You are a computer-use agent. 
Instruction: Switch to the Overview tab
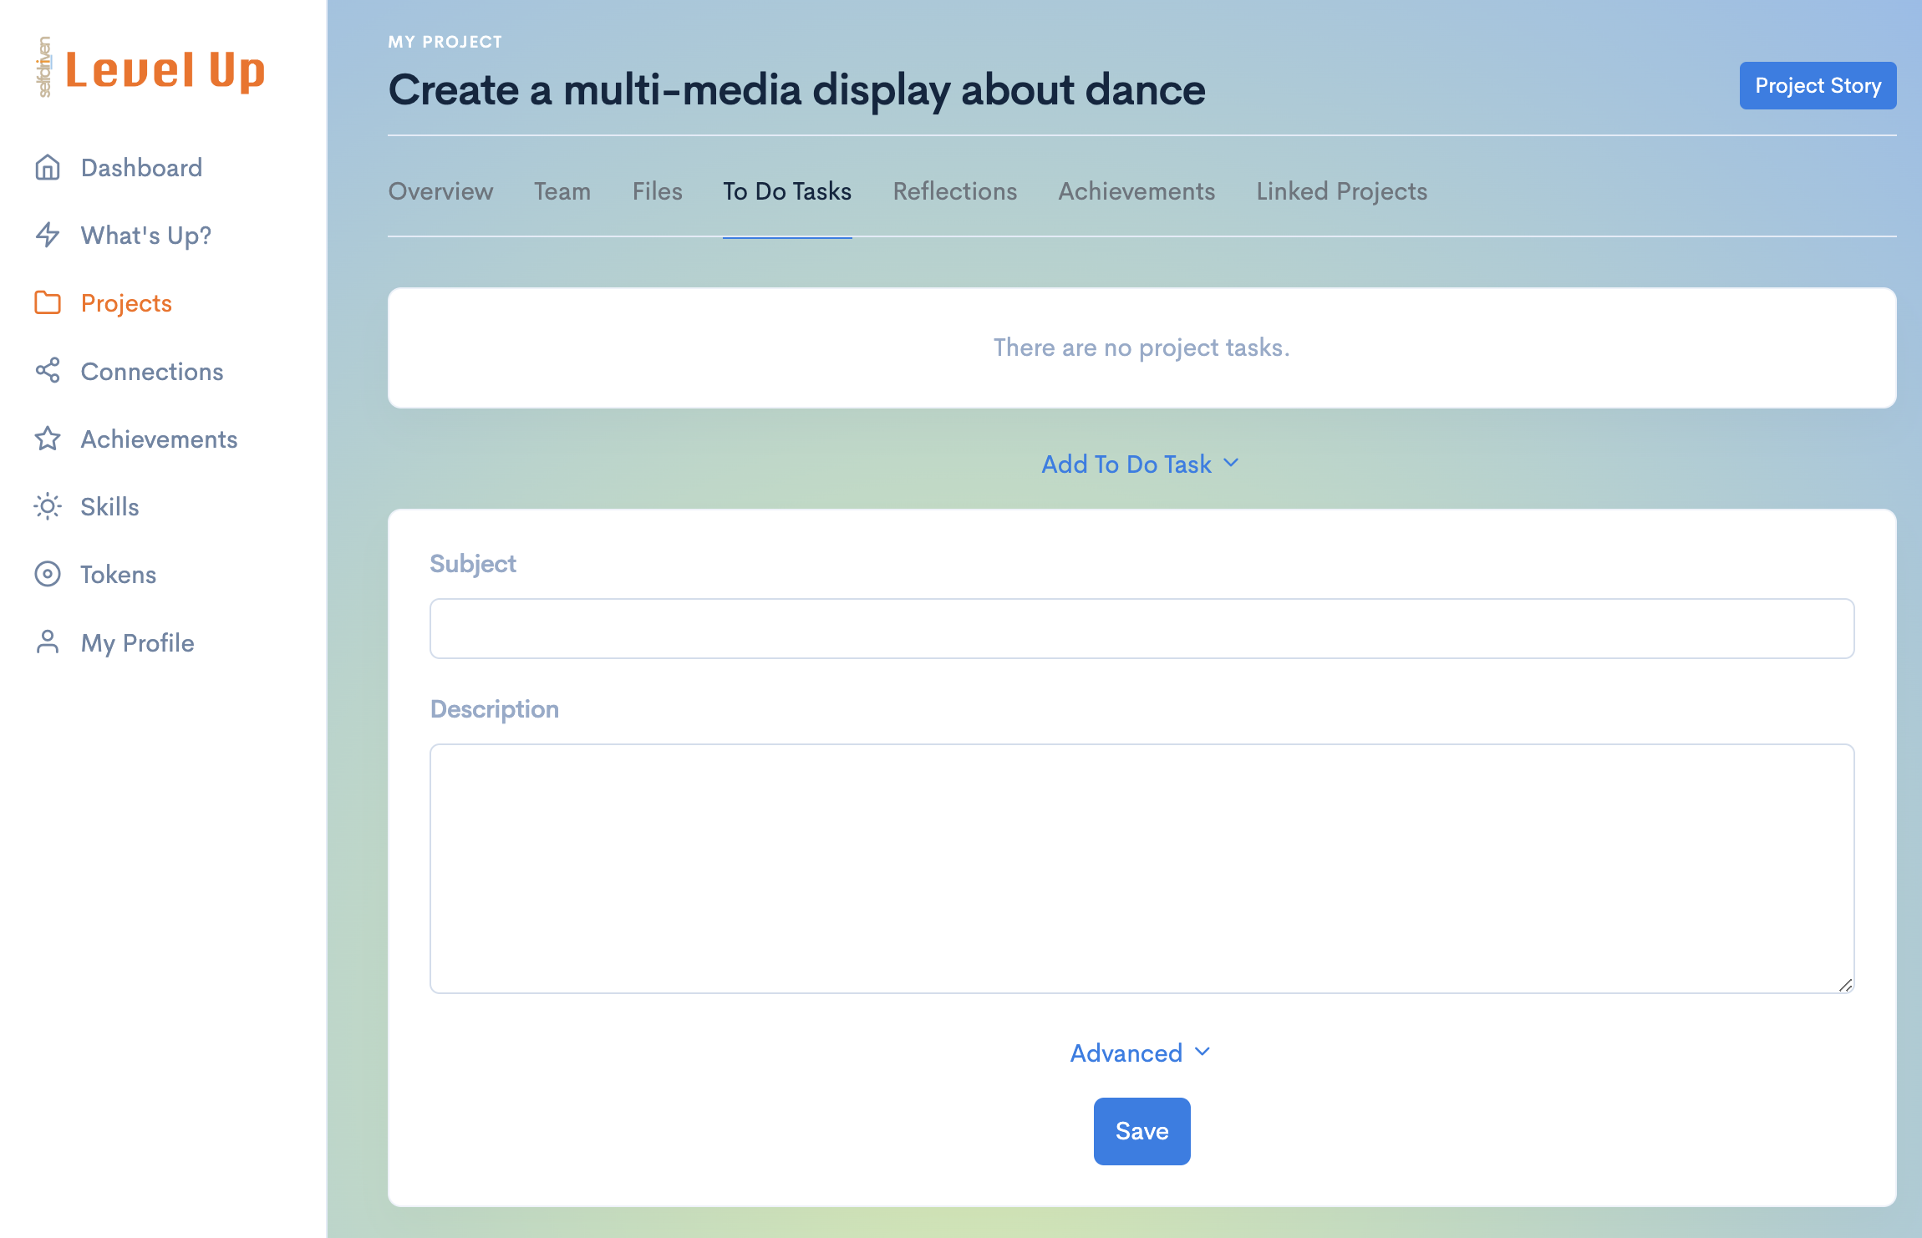440,191
